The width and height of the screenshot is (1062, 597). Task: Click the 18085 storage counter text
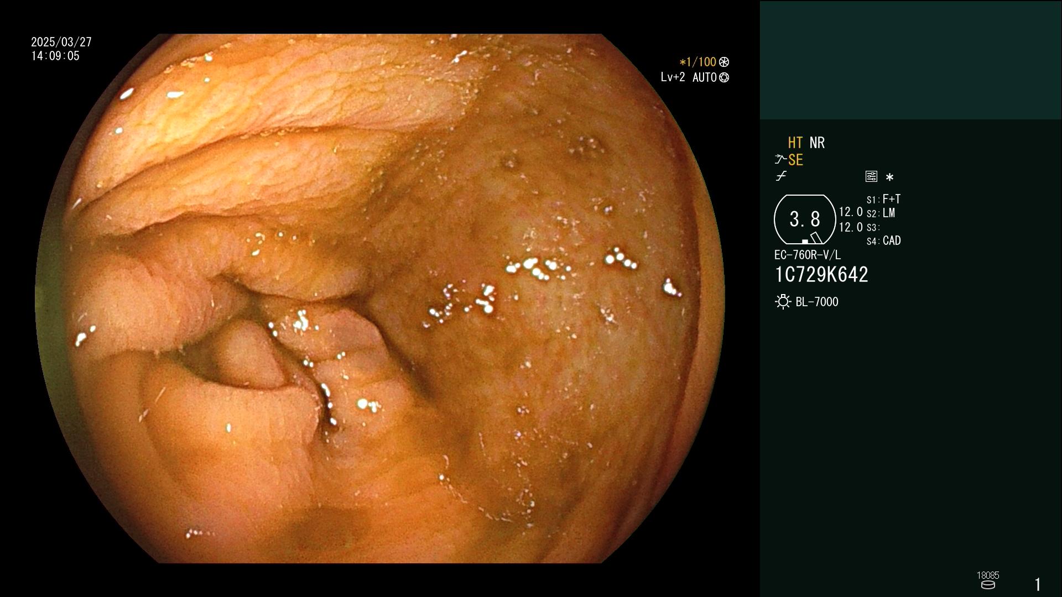988,575
